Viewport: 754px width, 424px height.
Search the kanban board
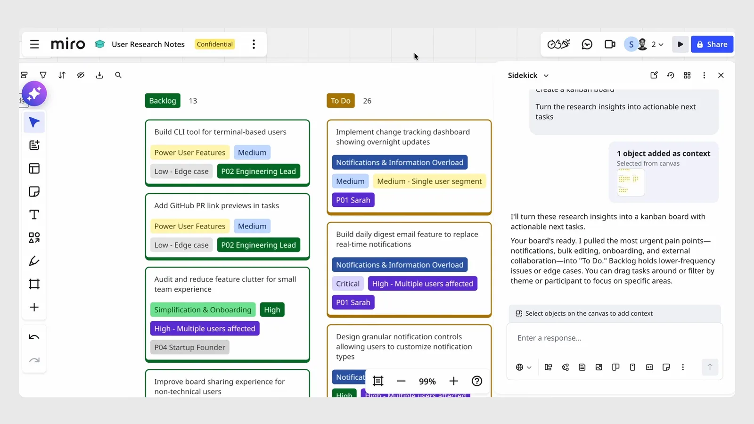pyautogui.click(x=118, y=75)
